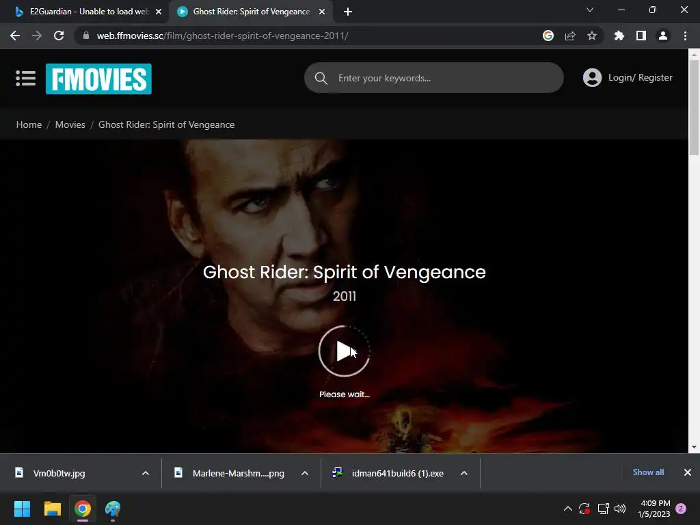This screenshot has width=700, height=525.
Task: Click the Ghost Rider: Spirit of Vengeance breadcrumb
Action: (x=167, y=124)
